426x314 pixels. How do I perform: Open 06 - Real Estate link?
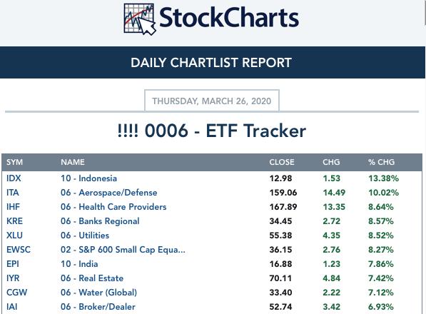(92, 278)
